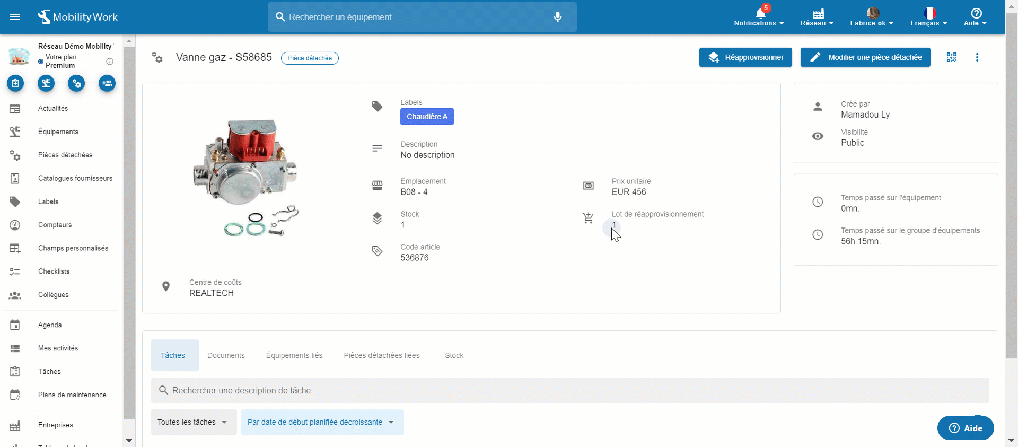Image resolution: width=1018 pixels, height=447 pixels.
Task: Open the hamburger navigation menu
Action: pos(15,17)
